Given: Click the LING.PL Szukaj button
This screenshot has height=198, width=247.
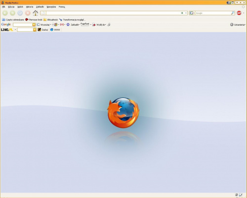Looking at the screenshot, I should coord(43,30).
